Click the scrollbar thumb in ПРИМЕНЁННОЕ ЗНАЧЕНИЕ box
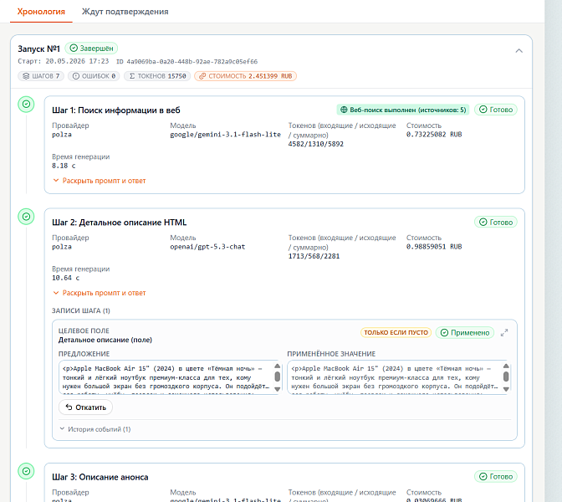 pyautogui.click(x=506, y=376)
